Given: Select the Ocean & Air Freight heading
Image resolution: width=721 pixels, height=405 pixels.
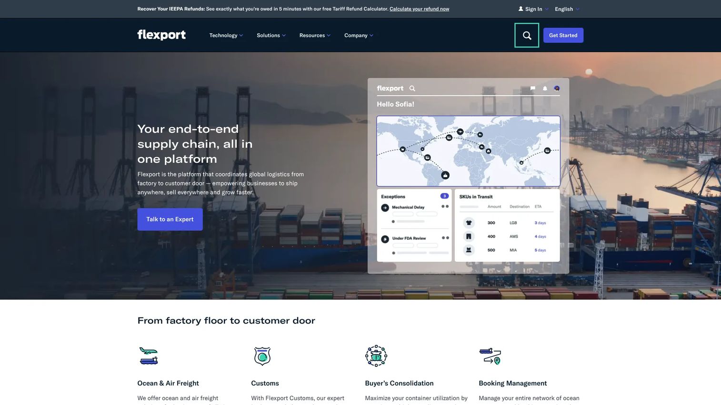Looking at the screenshot, I should [x=168, y=383].
